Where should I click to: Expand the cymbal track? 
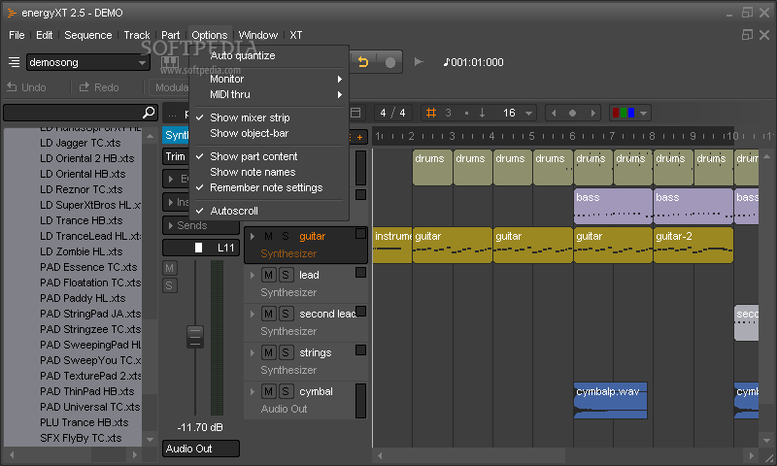click(253, 391)
